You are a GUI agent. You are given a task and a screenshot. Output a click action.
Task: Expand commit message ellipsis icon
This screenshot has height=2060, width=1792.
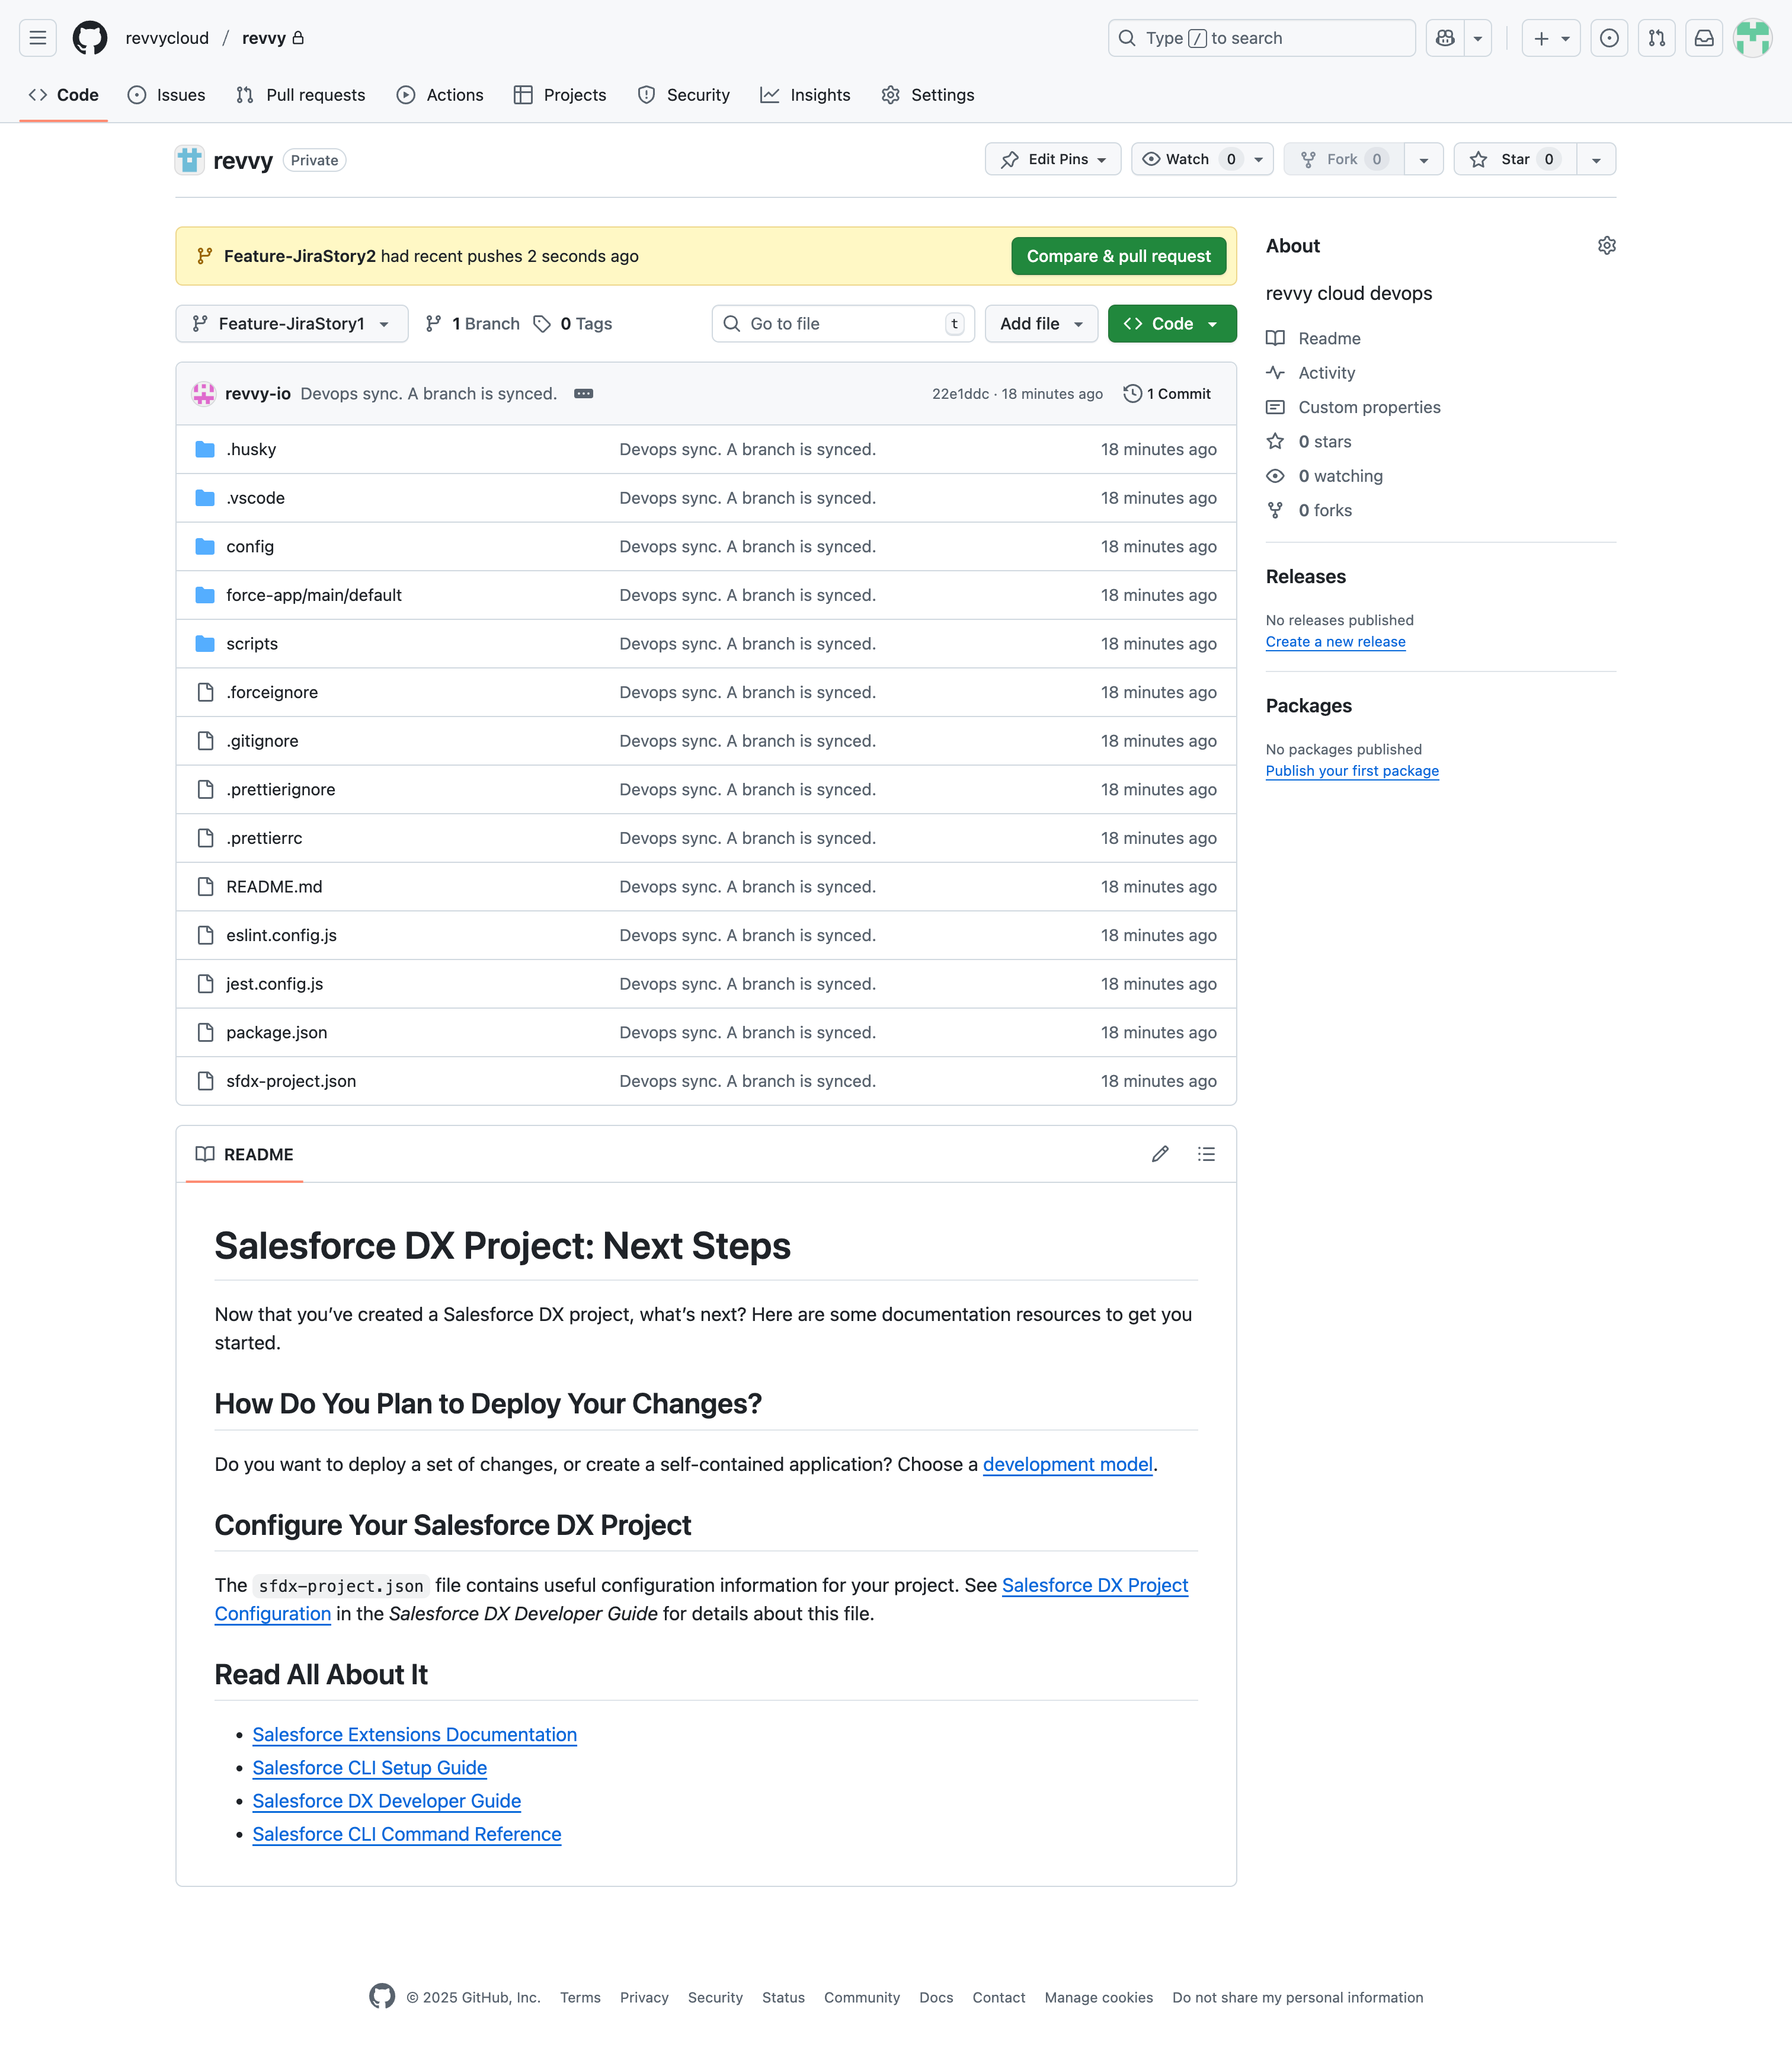[x=584, y=394]
